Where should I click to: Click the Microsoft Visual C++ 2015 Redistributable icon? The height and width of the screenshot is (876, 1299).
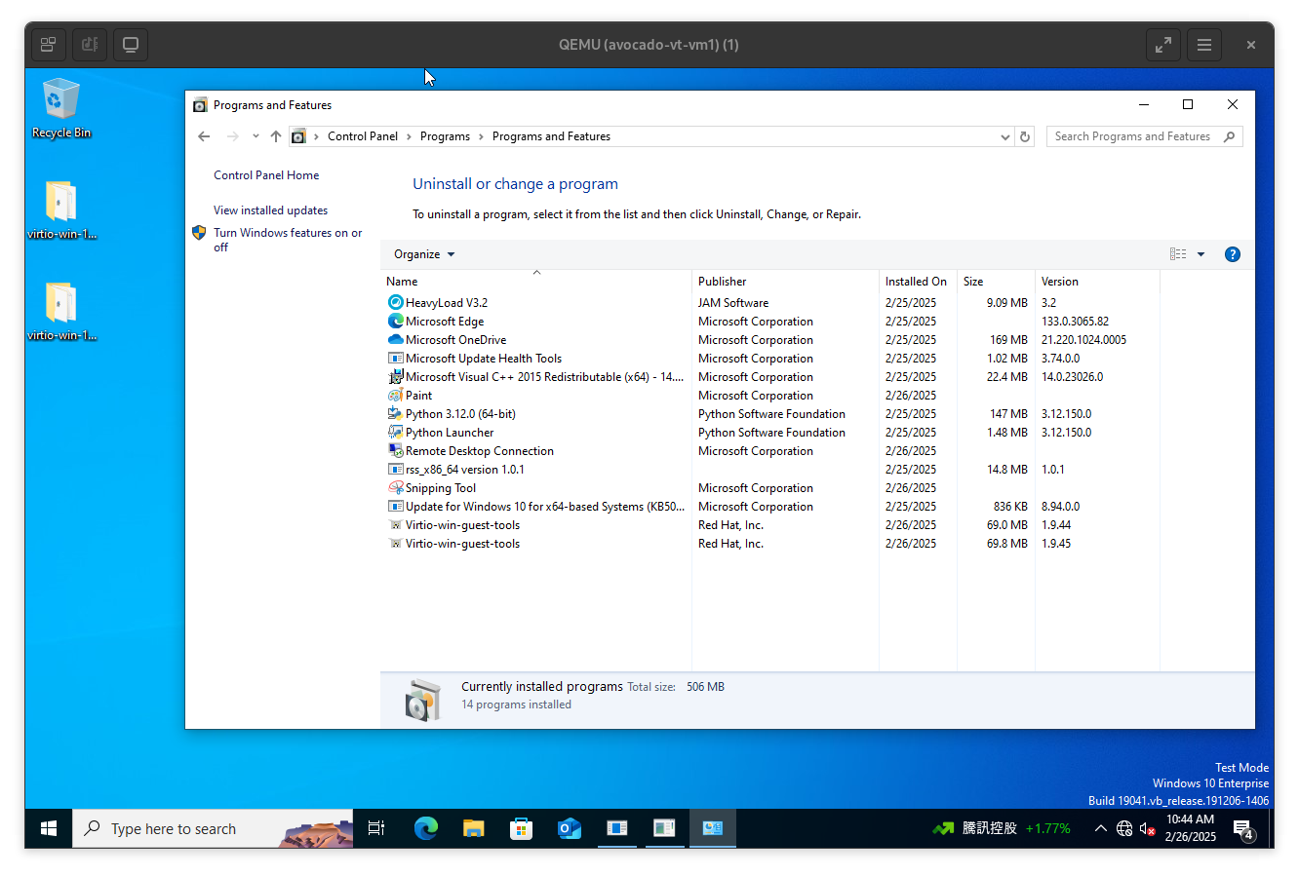tap(395, 376)
